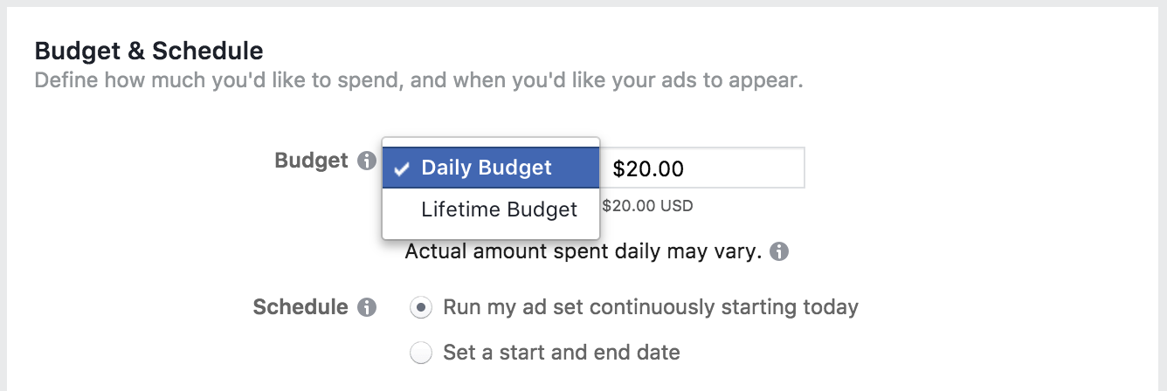Open info tooltip after 'daily may vary'
1167x391 pixels.
point(780,252)
